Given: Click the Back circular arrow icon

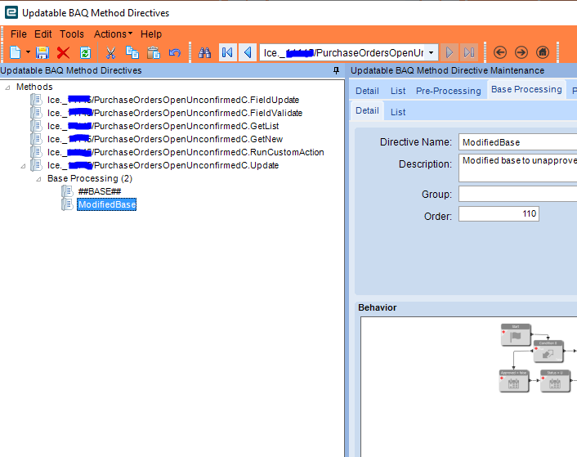Looking at the screenshot, I should coord(499,52).
